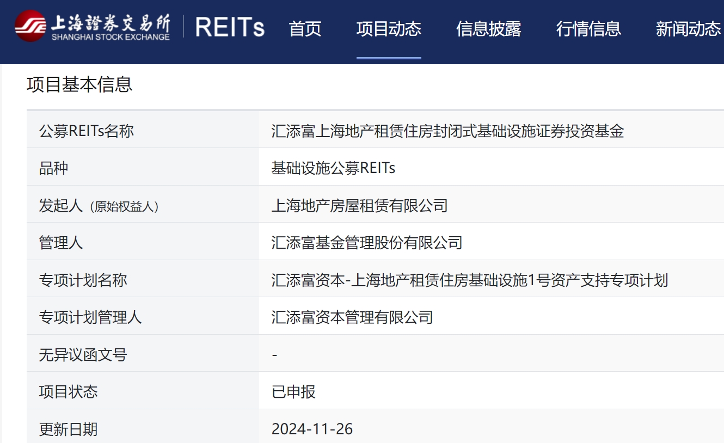Select the value 基础设施公募REITs

pyautogui.click(x=333, y=168)
